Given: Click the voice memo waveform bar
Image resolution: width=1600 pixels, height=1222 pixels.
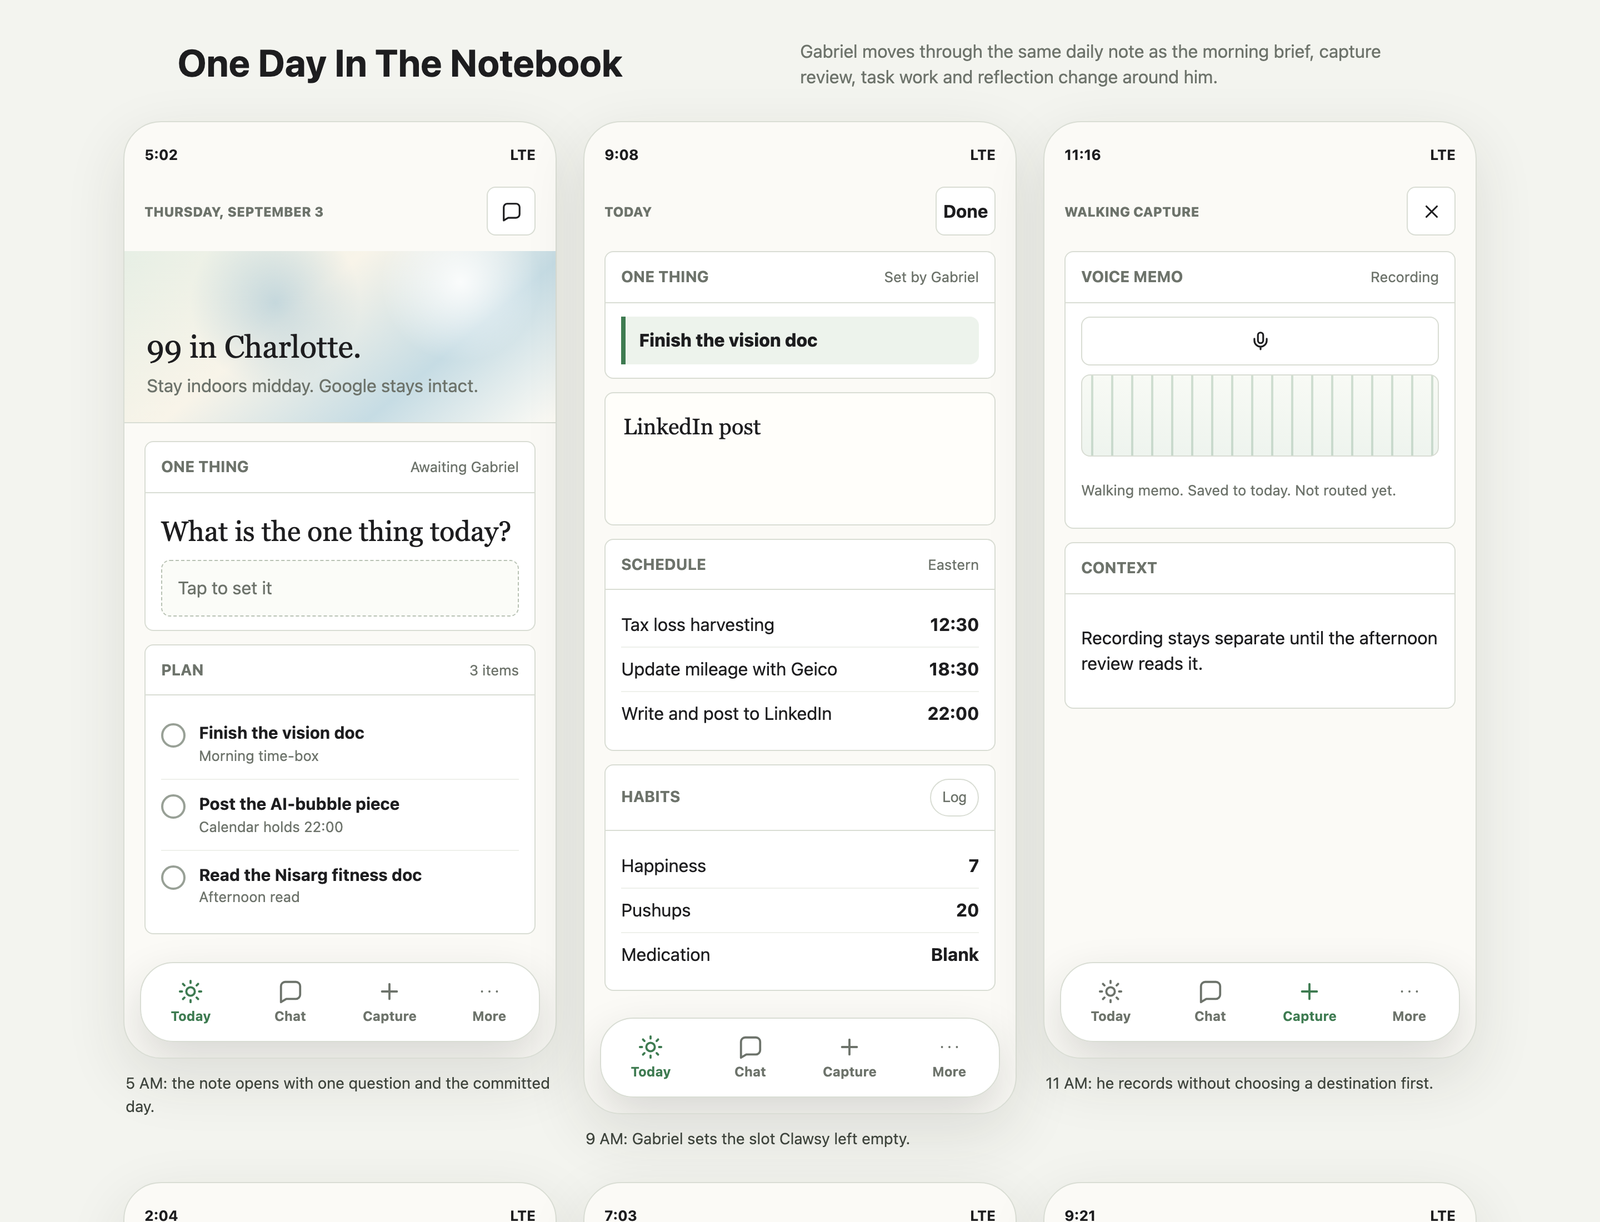Looking at the screenshot, I should 1259,415.
